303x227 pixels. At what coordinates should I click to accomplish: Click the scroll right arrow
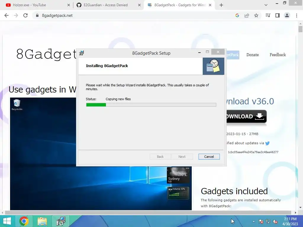click(x=296, y=213)
